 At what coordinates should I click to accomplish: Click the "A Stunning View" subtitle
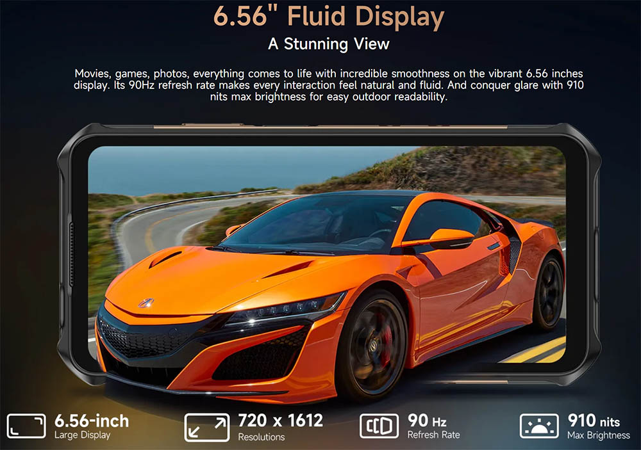click(328, 44)
